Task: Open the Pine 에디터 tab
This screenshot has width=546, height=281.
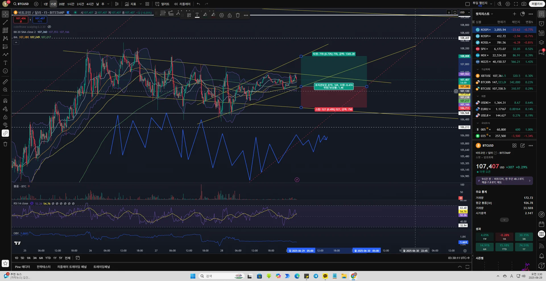Action: [x=22, y=267]
